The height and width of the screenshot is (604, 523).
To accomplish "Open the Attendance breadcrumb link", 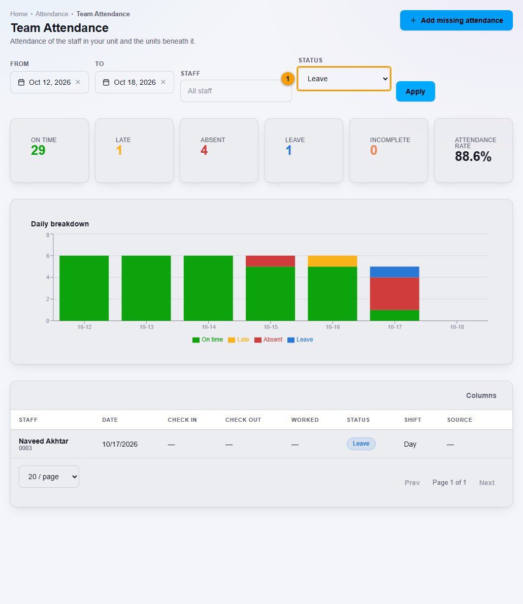I will pyautogui.click(x=52, y=14).
